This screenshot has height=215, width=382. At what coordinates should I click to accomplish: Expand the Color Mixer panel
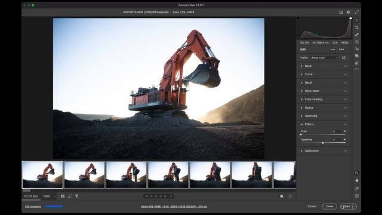pos(301,91)
